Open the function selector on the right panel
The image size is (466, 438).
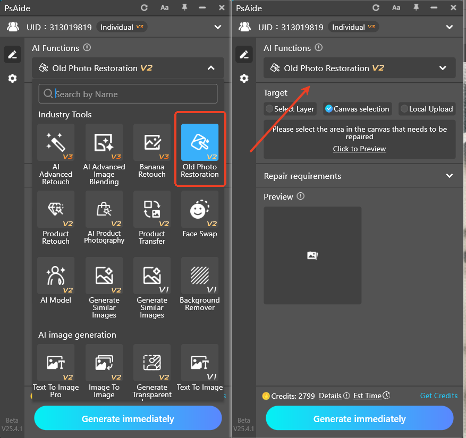[359, 68]
